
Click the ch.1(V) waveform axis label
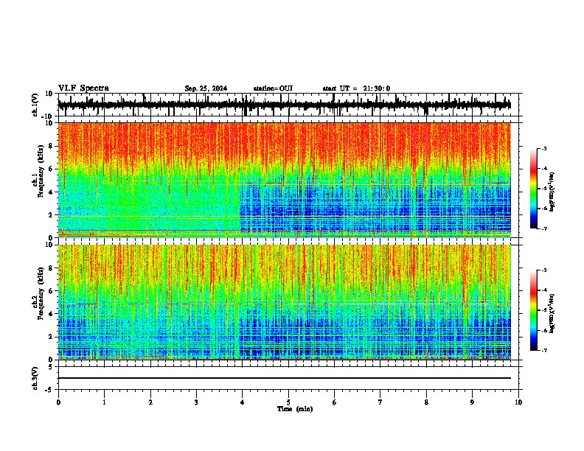(x=35, y=105)
